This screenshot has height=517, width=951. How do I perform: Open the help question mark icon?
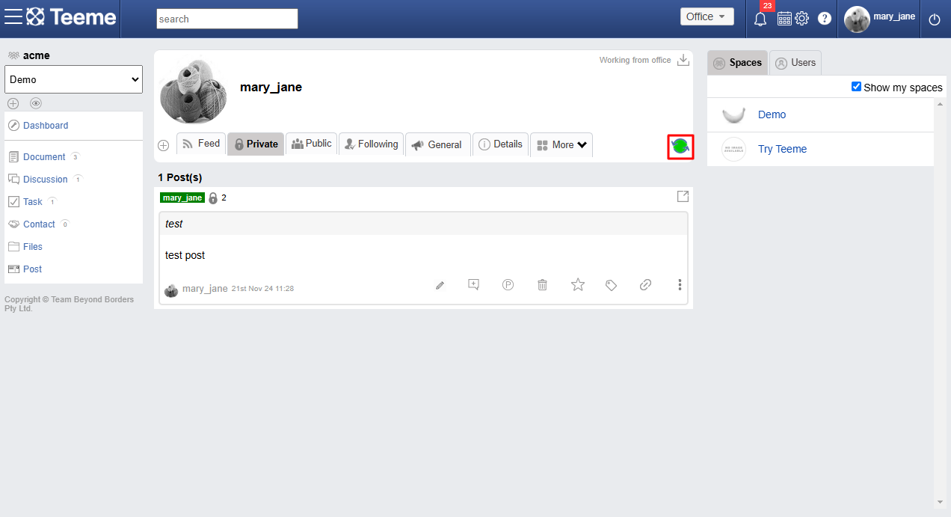pyautogui.click(x=825, y=19)
